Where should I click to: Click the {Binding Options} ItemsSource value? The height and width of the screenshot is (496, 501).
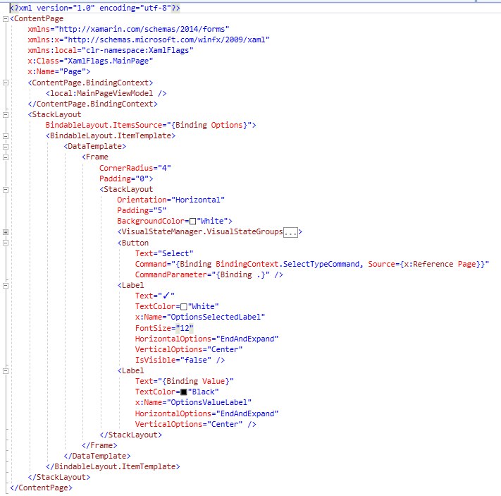click(x=209, y=125)
